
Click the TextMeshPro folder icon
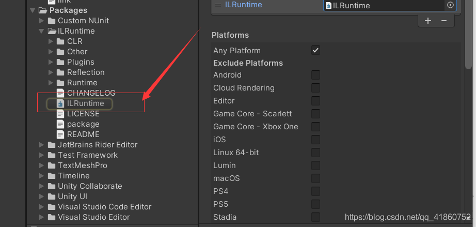[x=52, y=165]
